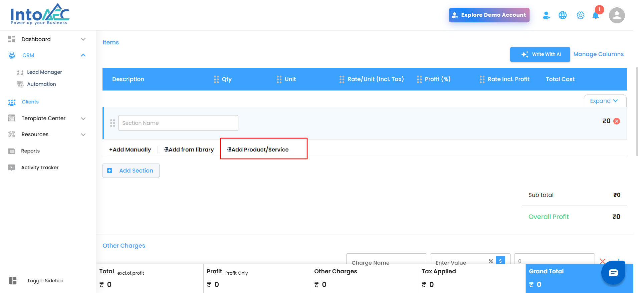The width and height of the screenshot is (641, 293).
Task: Click Add from library
Action: 189,150
